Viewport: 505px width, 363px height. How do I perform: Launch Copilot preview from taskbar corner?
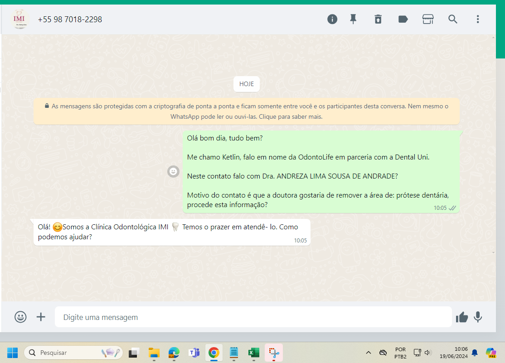(x=491, y=353)
